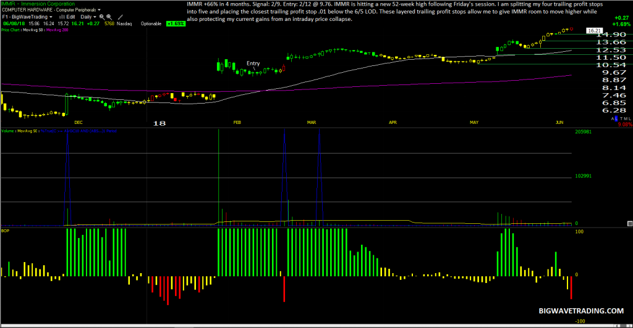Click the 10.54 price axis label

[611, 65]
